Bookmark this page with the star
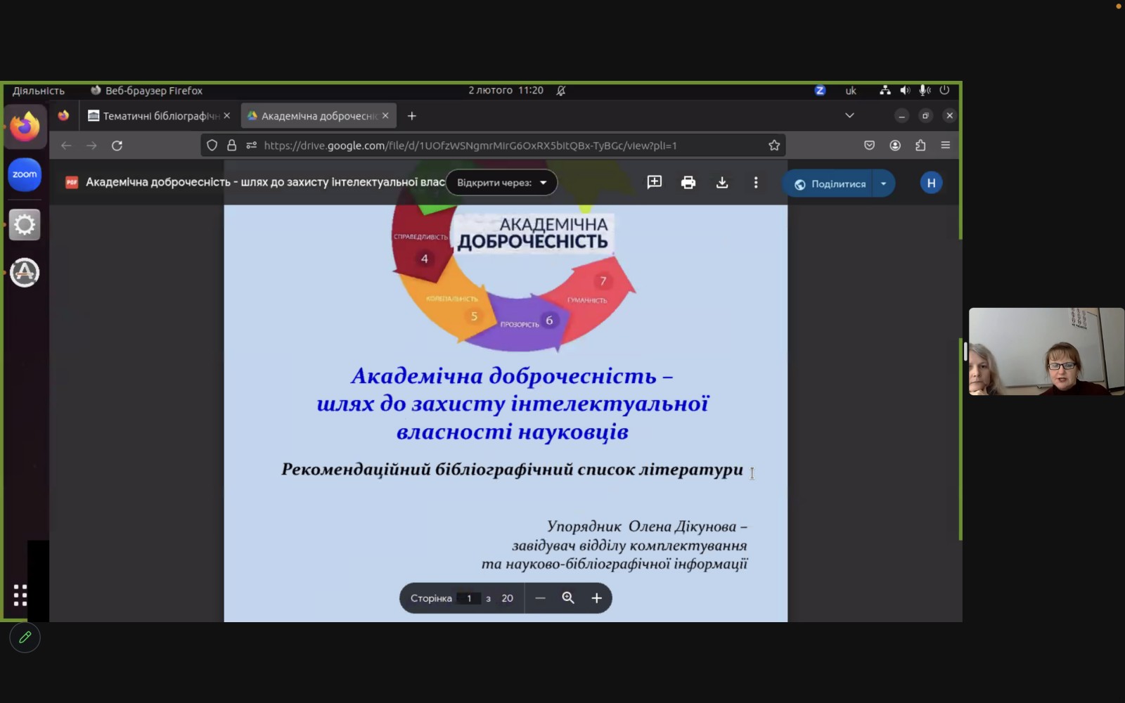This screenshot has height=703, width=1125. point(774,146)
